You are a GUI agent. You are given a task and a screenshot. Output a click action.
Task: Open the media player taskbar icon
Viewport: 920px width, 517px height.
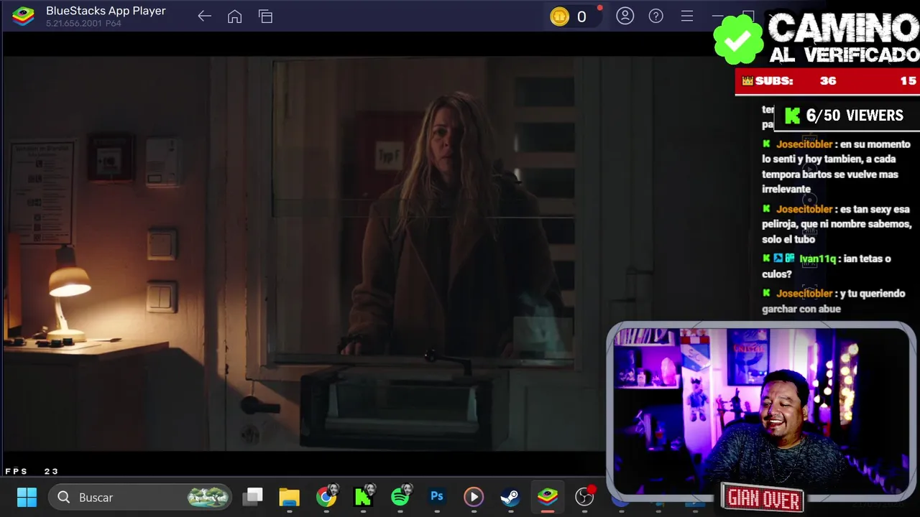pyautogui.click(x=474, y=497)
